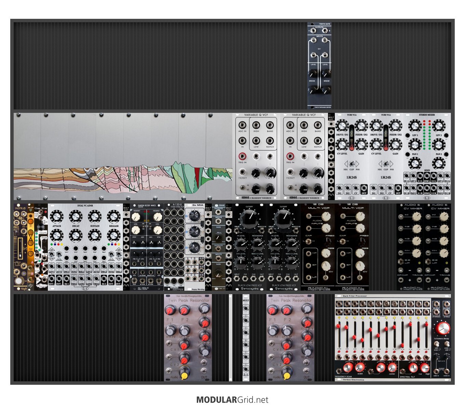
Task: Click the HP jack on left Multi VCF
Action: pos(309,253)
